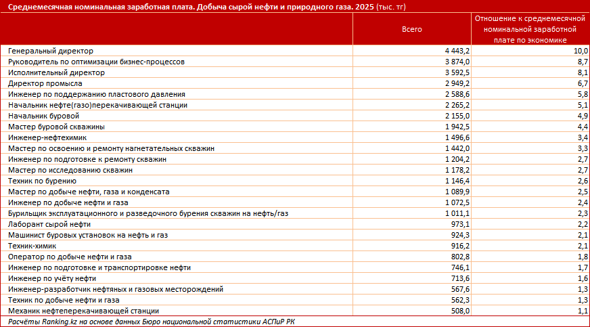Click 'Техник по добыче нефти и газа' label
Image resolution: width=590 pixels, height=327 pixels.
click(64, 301)
